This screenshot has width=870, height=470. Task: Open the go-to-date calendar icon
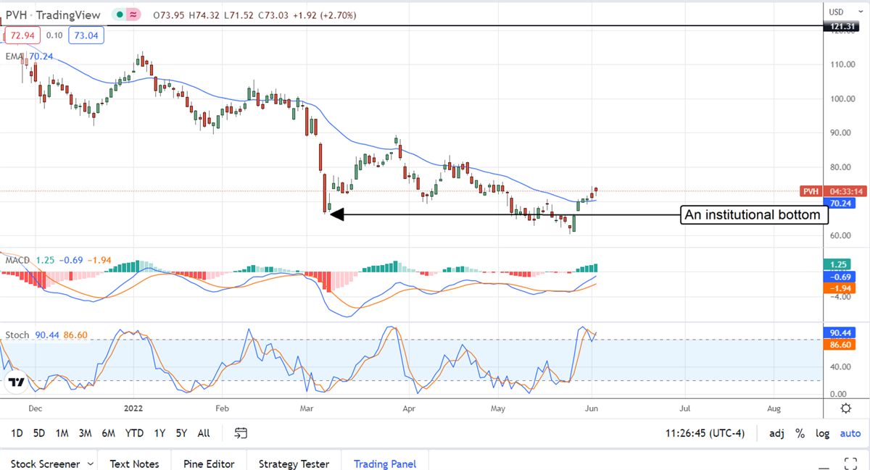coord(241,433)
